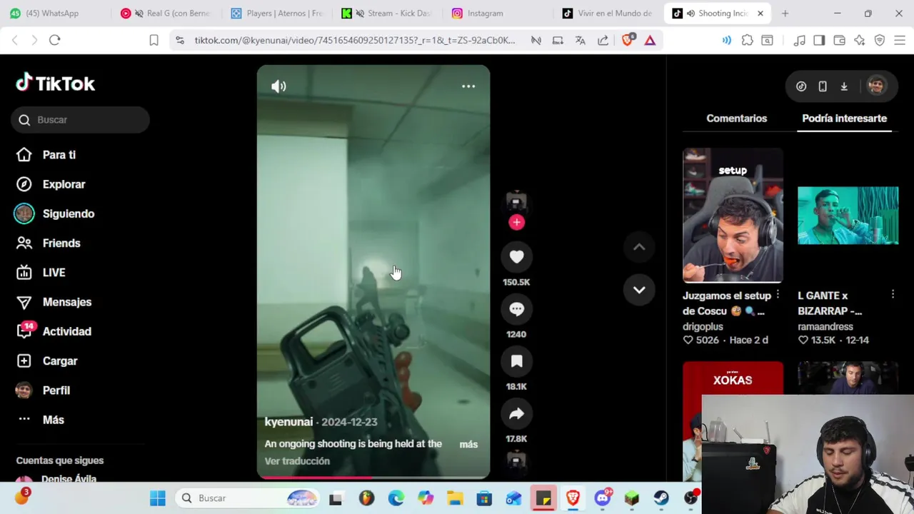Open Brave Rewards triangle icon
Viewport: 914px width, 514px height.
(x=650, y=41)
